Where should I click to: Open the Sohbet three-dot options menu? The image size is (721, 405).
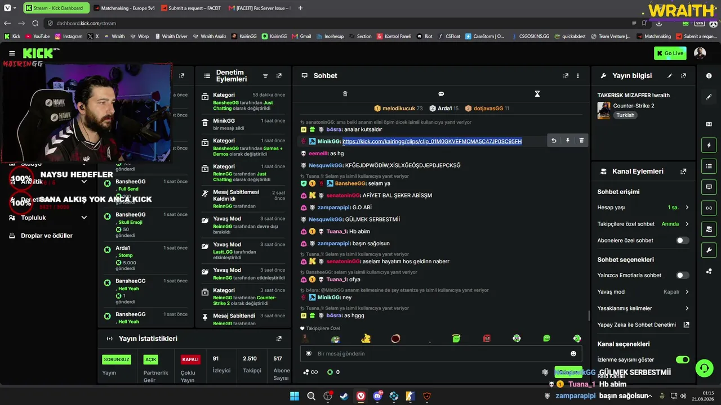[x=578, y=76]
